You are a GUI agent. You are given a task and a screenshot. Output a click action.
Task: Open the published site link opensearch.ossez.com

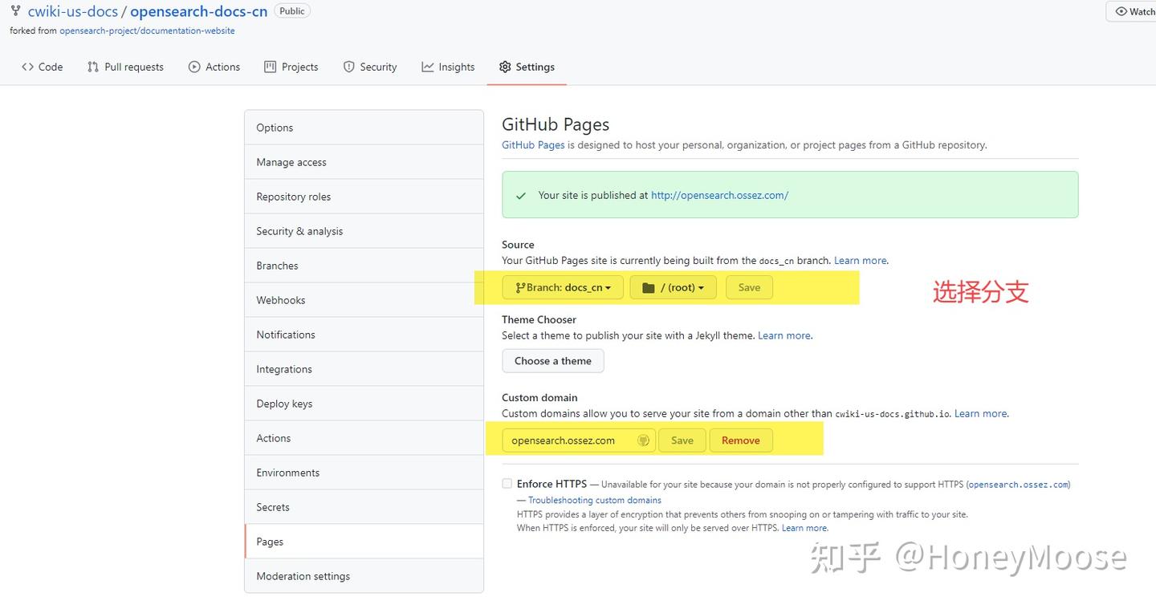pyautogui.click(x=719, y=195)
